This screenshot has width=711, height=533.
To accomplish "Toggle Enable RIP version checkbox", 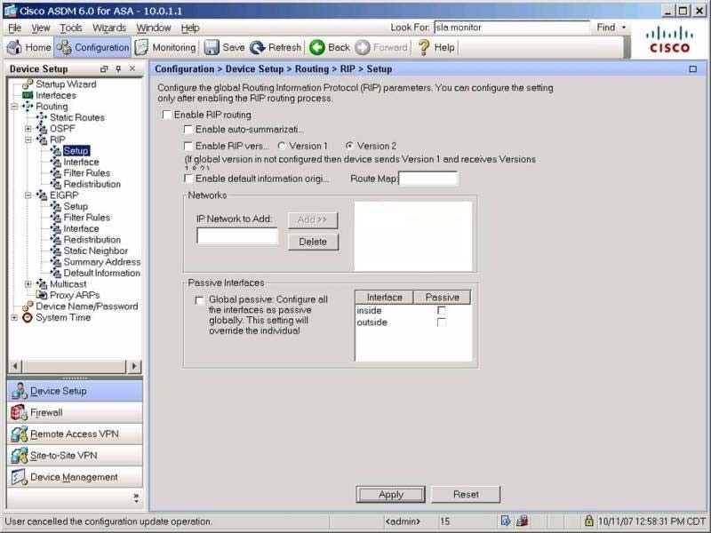I will pos(188,146).
